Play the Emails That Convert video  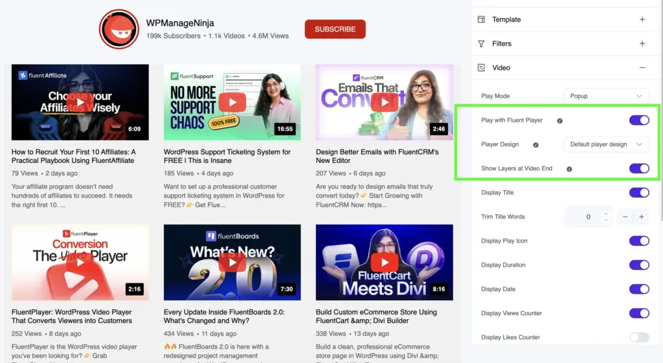coord(385,102)
